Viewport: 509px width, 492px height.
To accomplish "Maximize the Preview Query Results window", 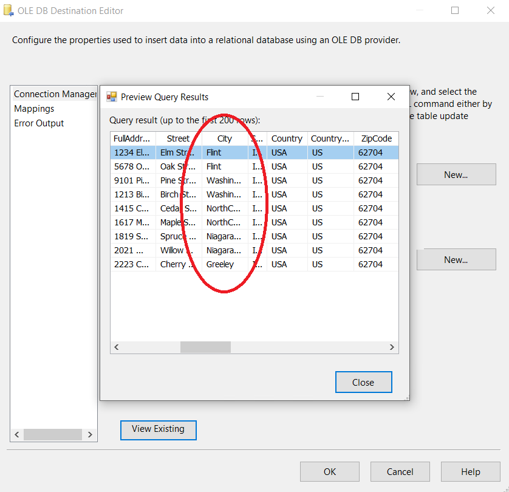I will pyautogui.click(x=355, y=97).
